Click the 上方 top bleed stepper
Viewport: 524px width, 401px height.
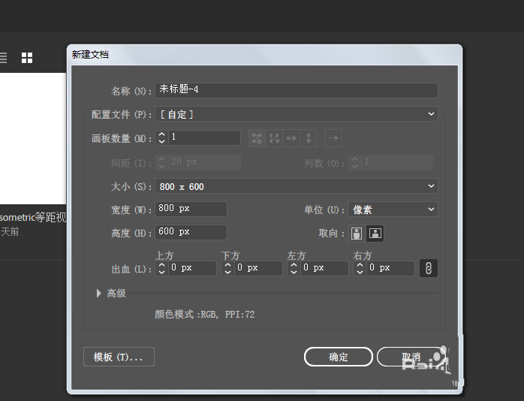(x=161, y=268)
